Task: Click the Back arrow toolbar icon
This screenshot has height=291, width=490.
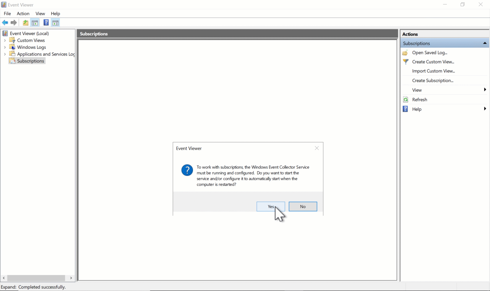Action: pos(5,23)
